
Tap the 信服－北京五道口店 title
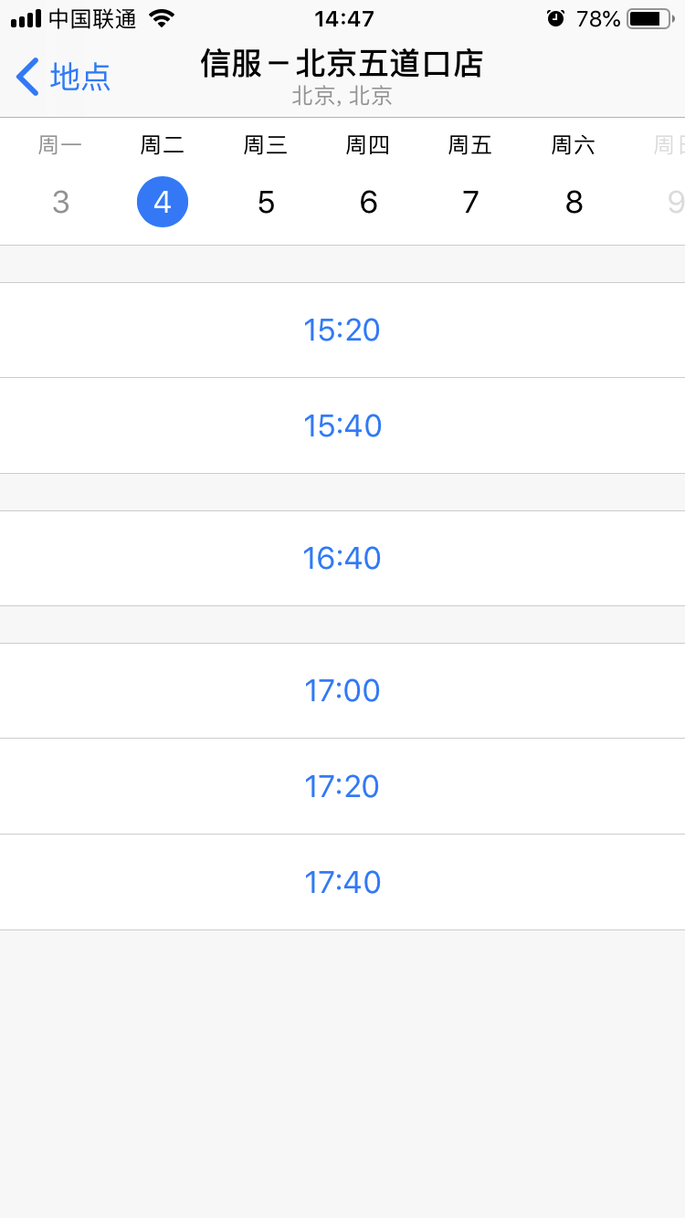(x=342, y=64)
